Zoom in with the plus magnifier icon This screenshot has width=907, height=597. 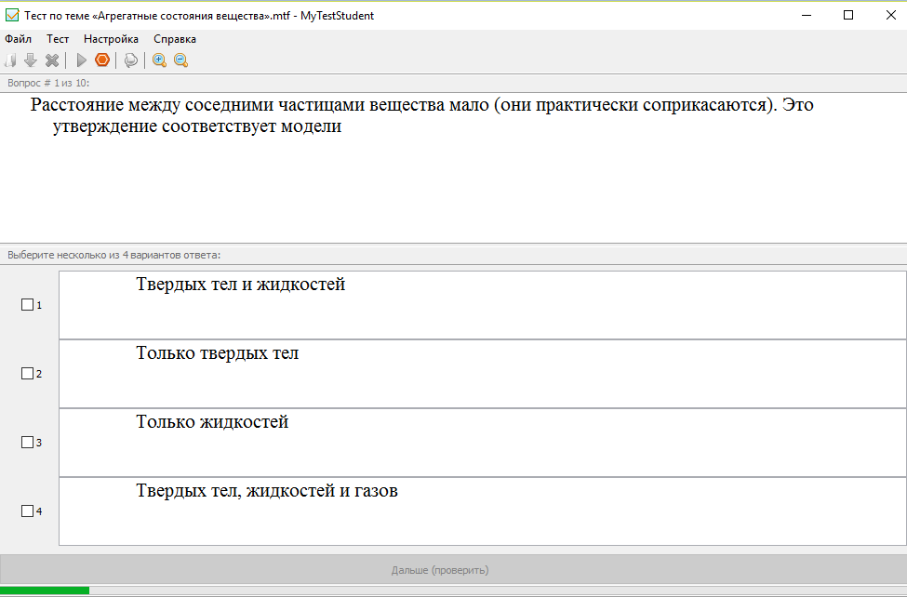tap(159, 60)
